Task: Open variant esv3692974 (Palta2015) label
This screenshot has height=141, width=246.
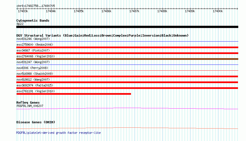Action: [35, 85]
